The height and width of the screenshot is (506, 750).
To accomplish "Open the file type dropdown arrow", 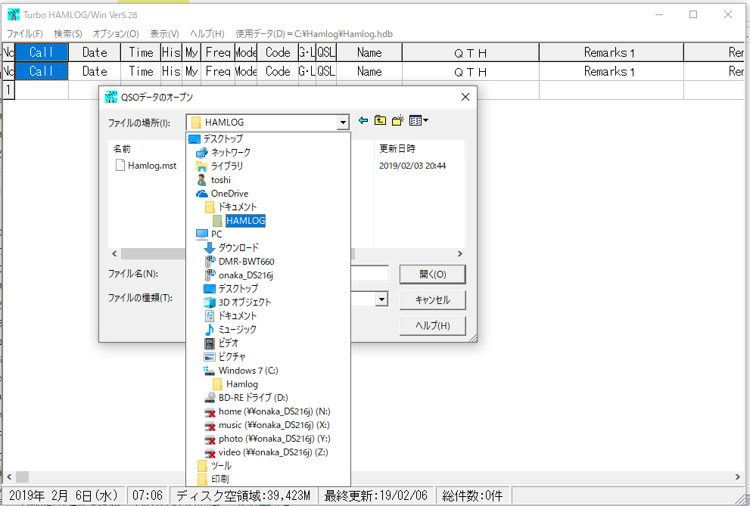I will click(381, 300).
